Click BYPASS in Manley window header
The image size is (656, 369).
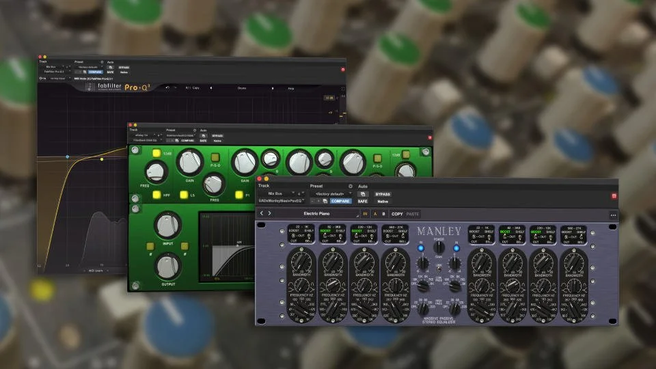(383, 194)
